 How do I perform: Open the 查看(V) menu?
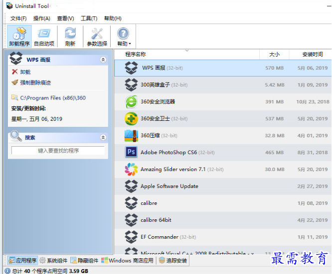click(x=65, y=18)
